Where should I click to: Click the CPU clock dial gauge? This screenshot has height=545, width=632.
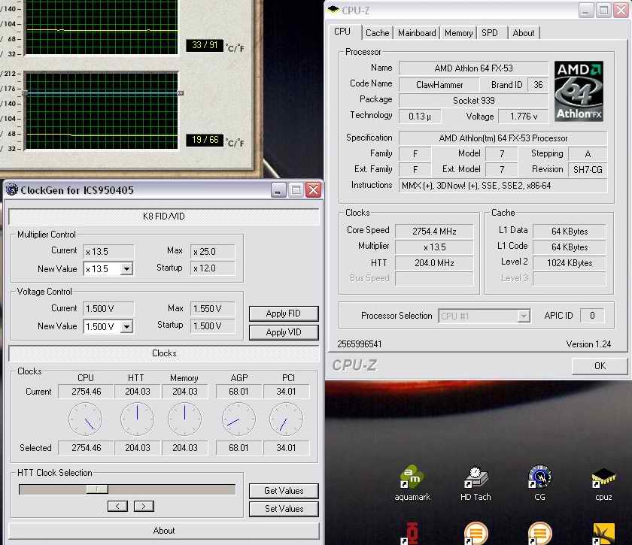85,419
